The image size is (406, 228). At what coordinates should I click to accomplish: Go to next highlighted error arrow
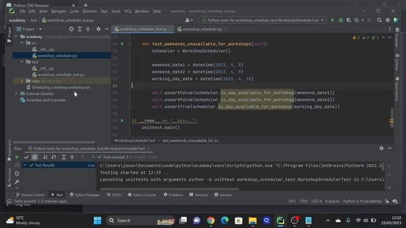(390, 38)
